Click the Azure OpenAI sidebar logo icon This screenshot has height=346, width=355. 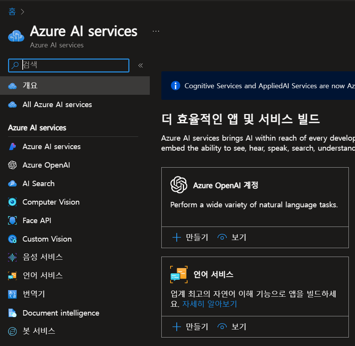[x=12, y=165]
